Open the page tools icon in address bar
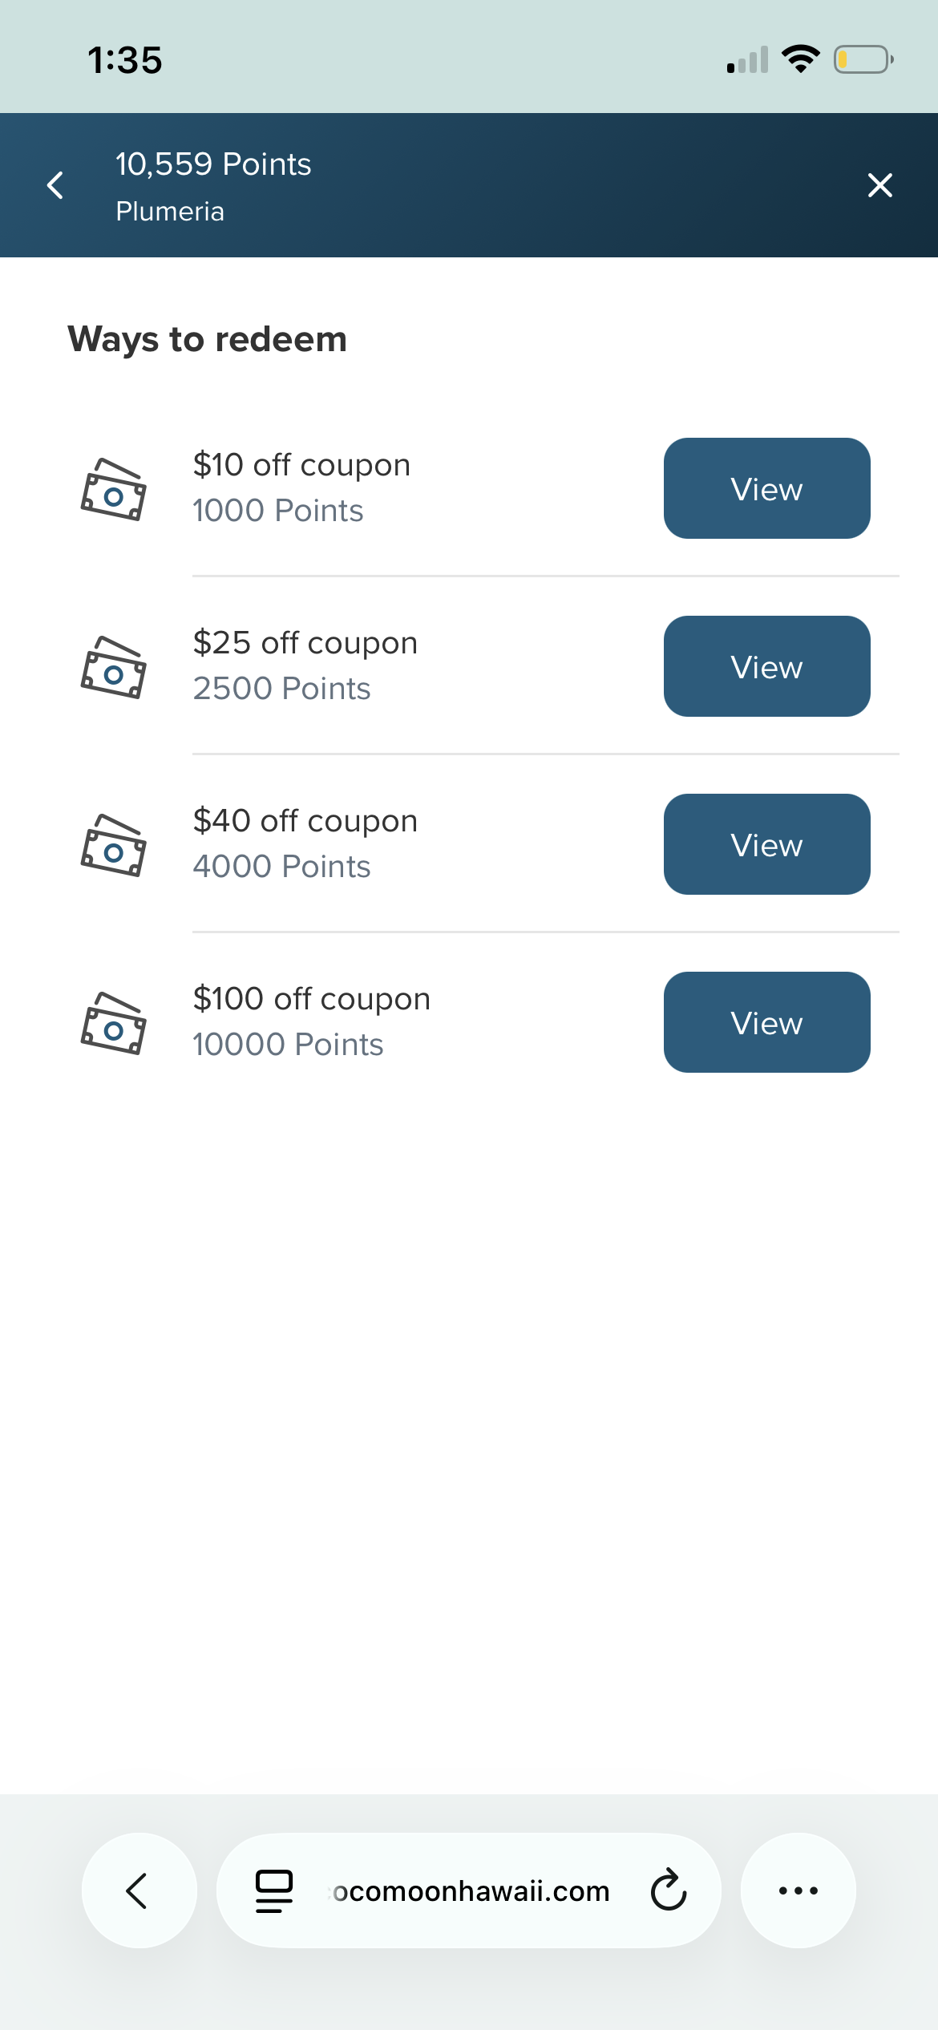 (273, 1890)
